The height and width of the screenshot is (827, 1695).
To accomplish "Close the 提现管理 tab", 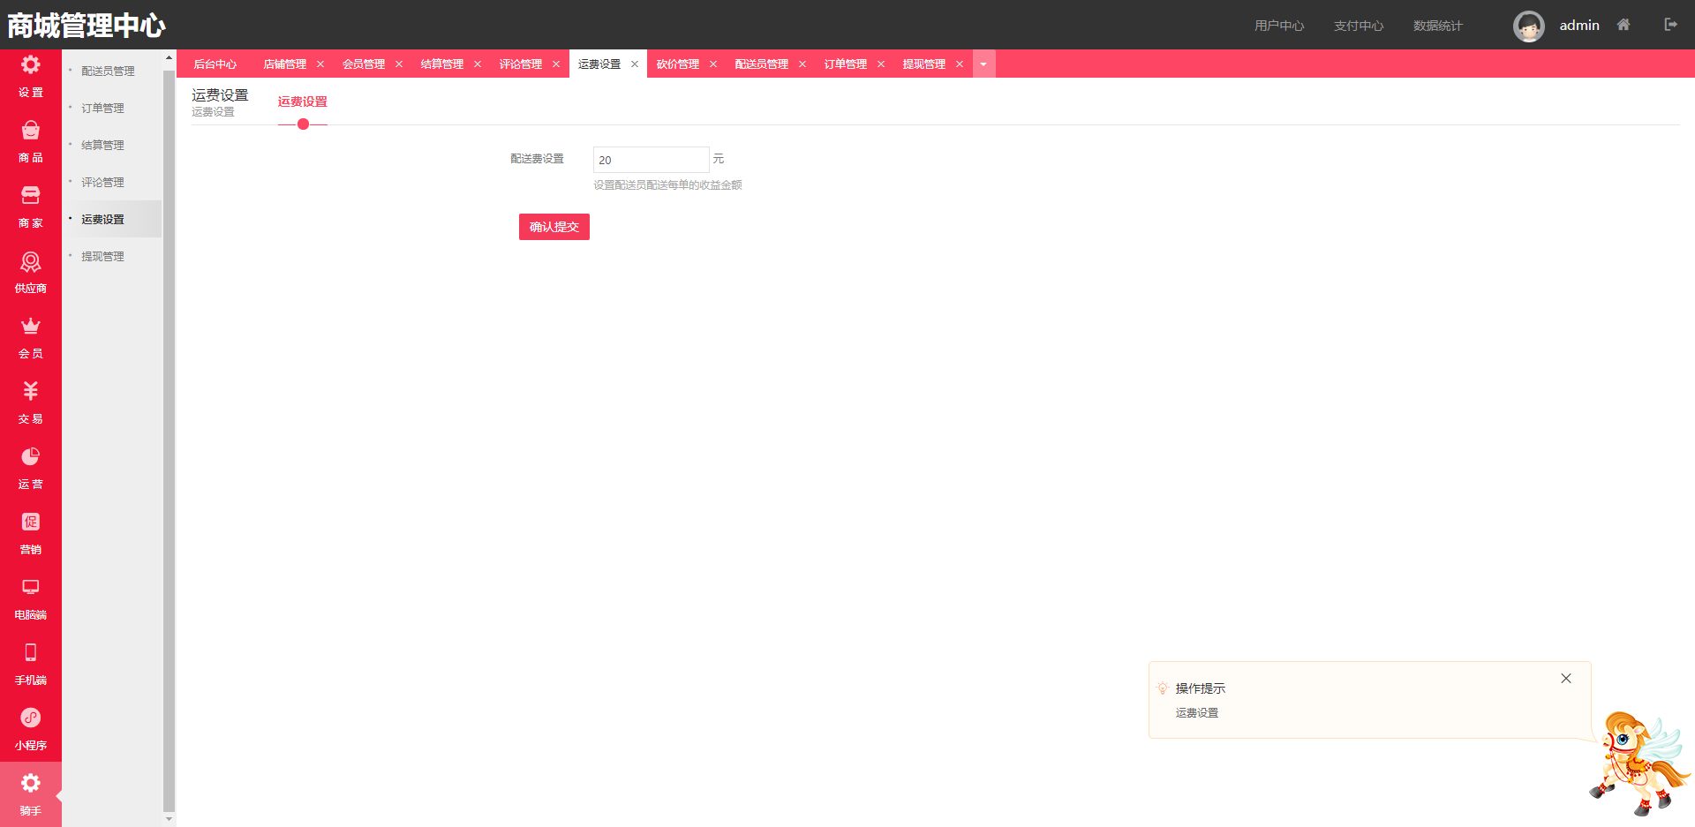I will point(960,64).
